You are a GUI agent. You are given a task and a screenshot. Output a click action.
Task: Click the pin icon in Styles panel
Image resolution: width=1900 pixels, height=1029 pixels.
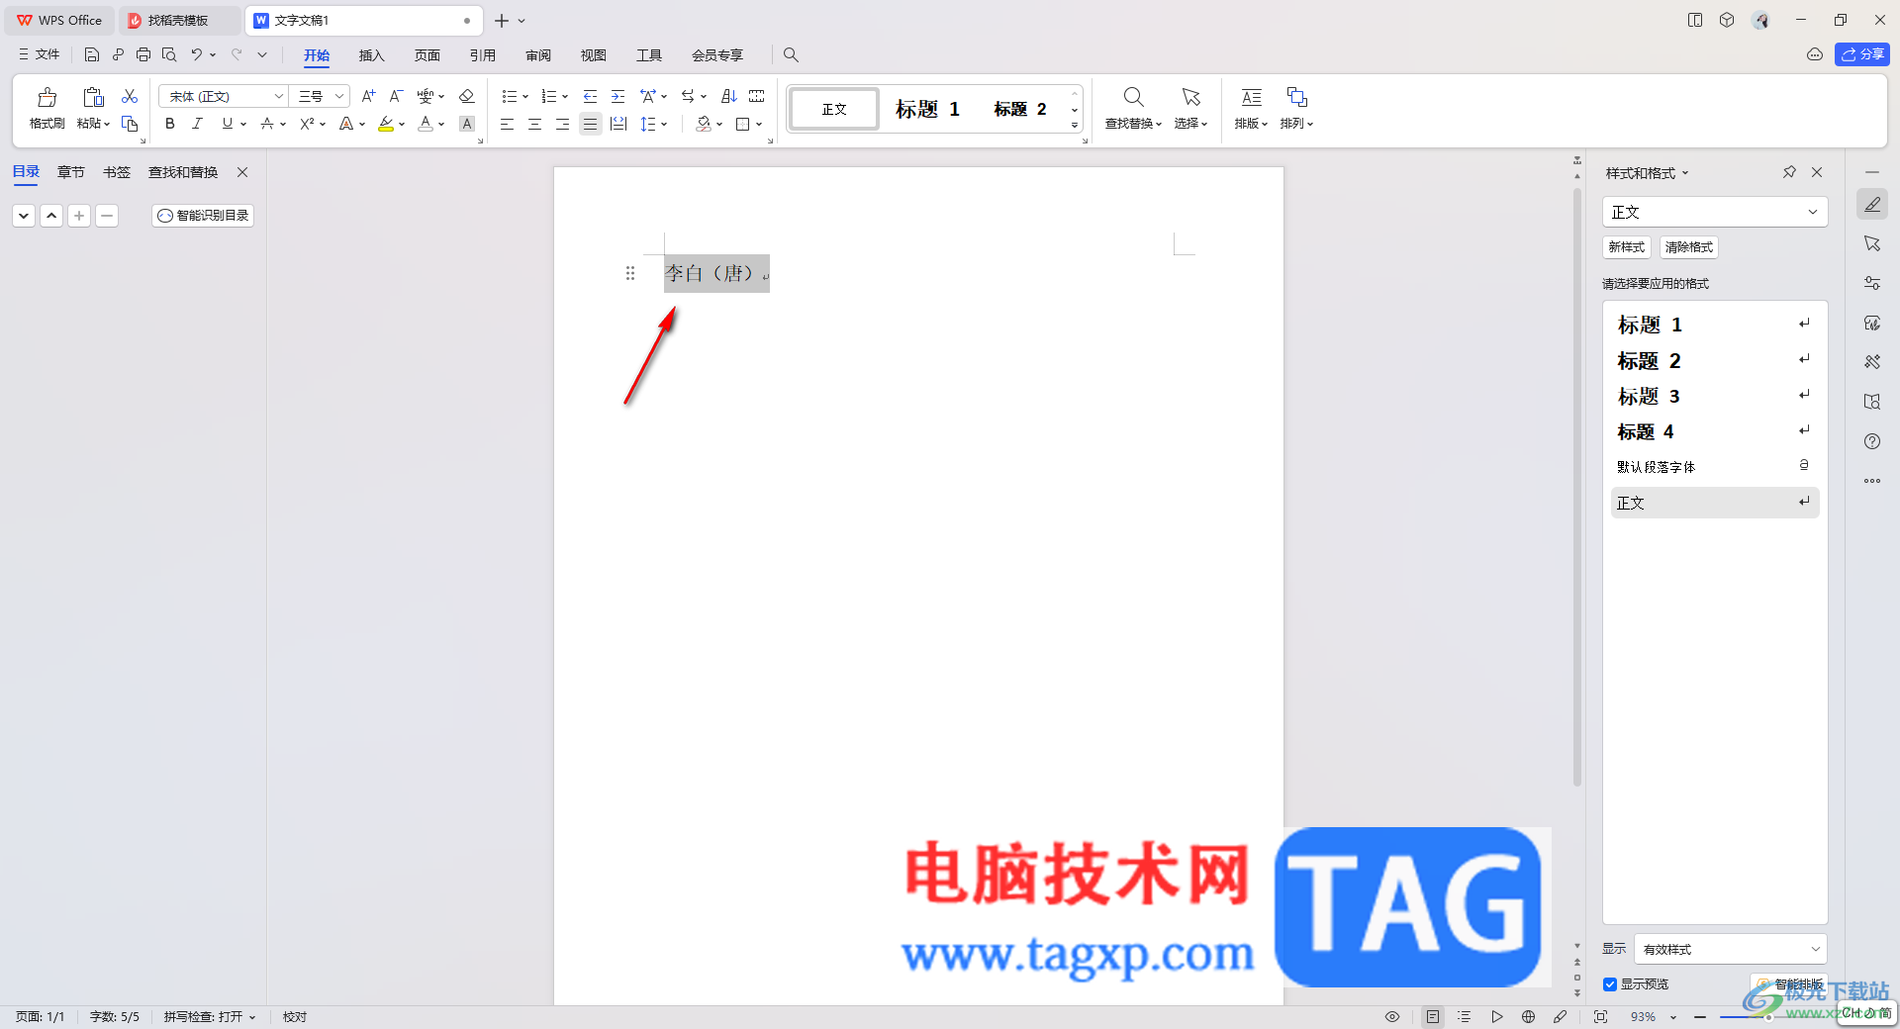pyautogui.click(x=1789, y=172)
